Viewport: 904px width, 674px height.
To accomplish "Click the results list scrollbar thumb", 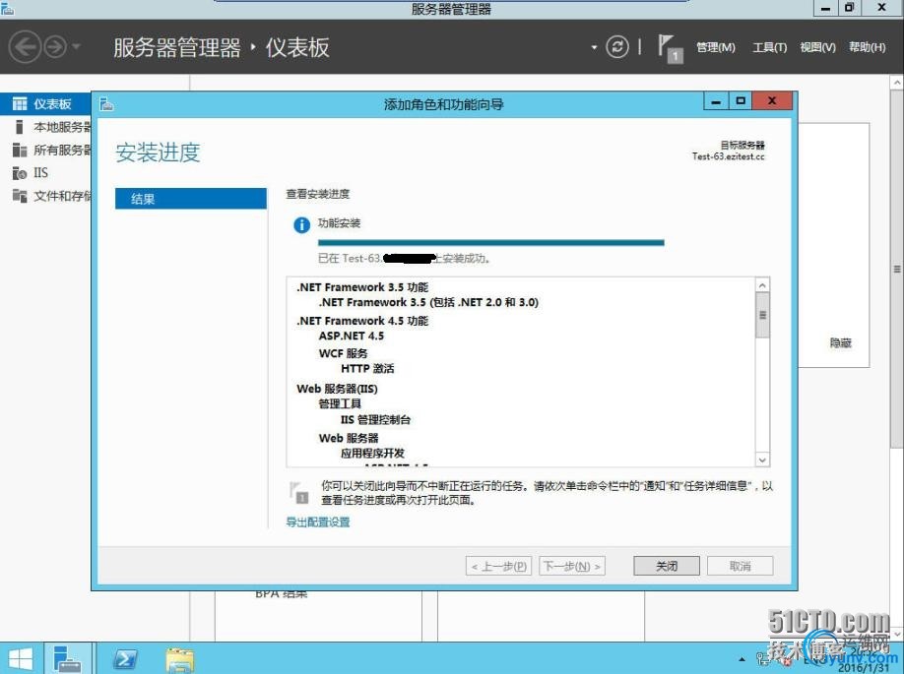I will pyautogui.click(x=762, y=315).
